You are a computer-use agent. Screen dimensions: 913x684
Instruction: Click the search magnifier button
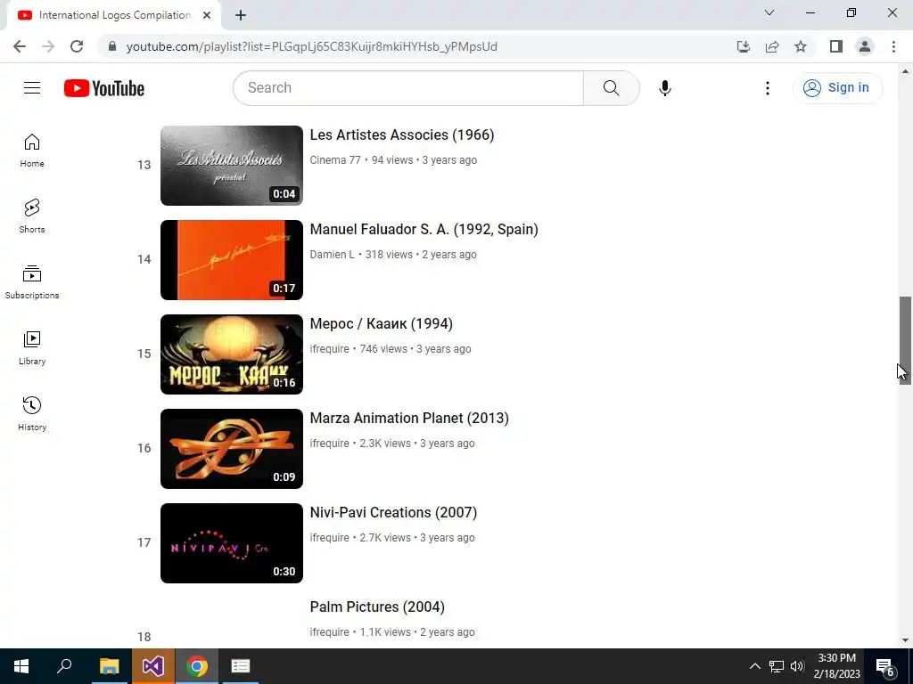pos(612,88)
